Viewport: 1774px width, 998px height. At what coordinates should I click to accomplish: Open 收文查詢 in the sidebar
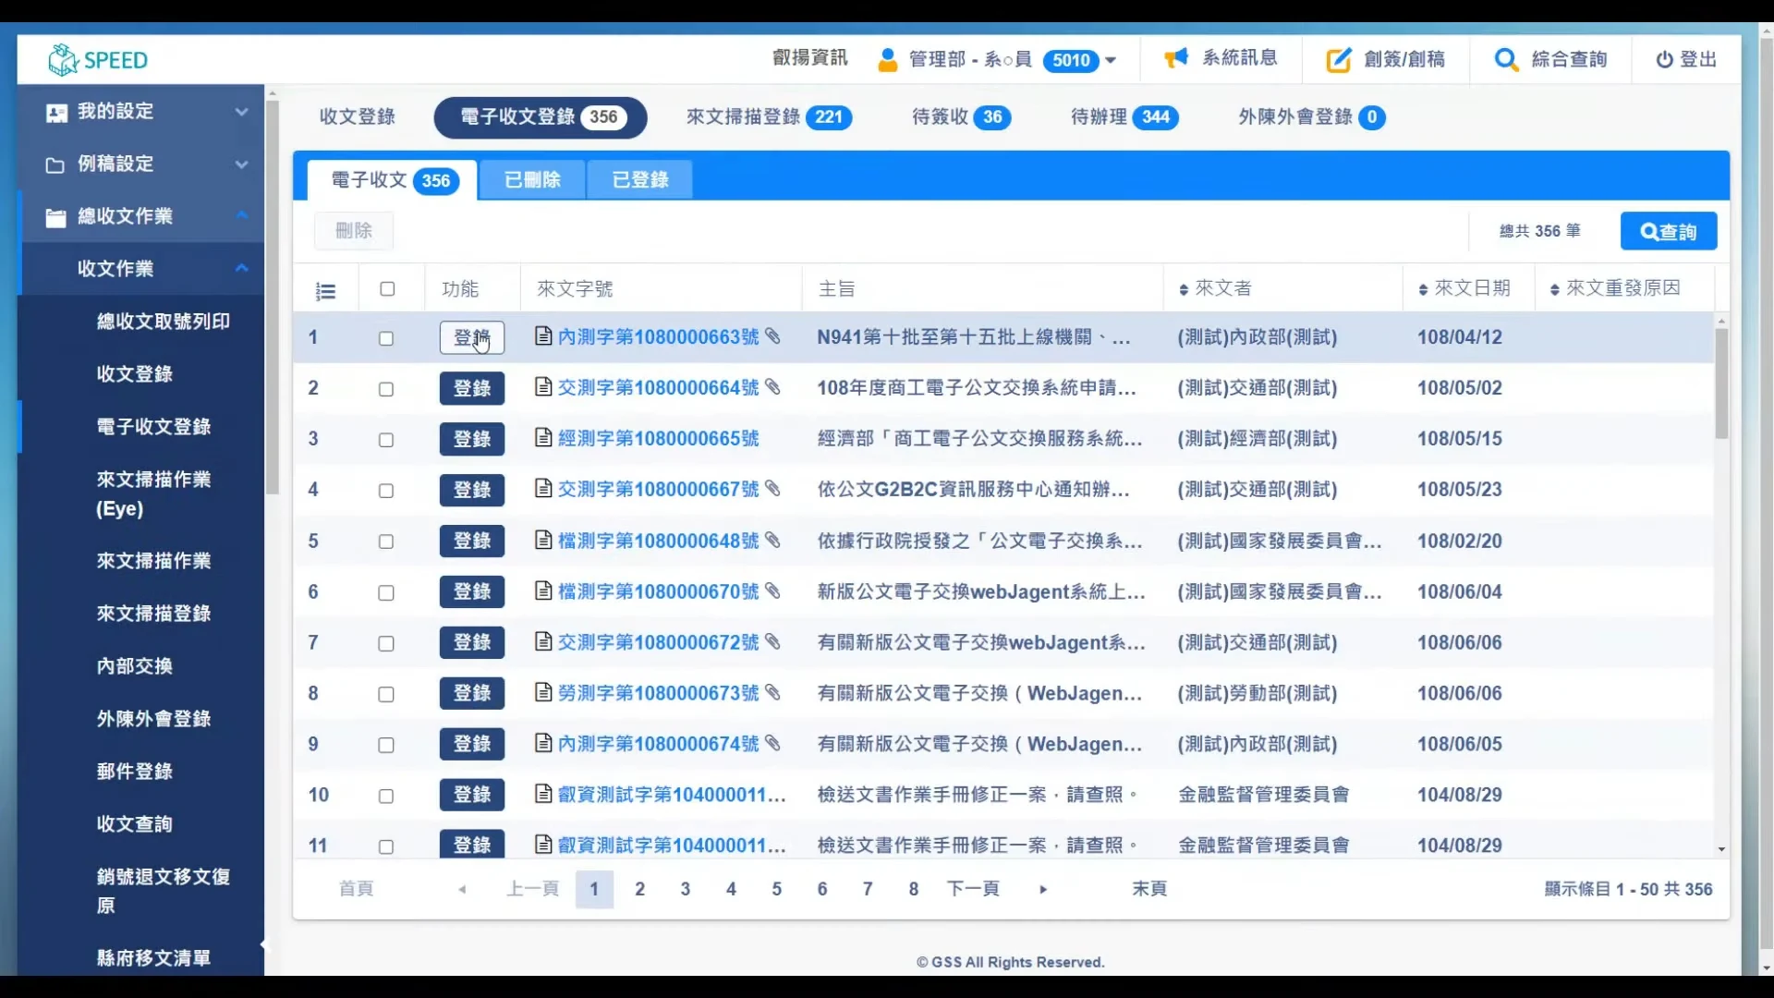pos(135,824)
